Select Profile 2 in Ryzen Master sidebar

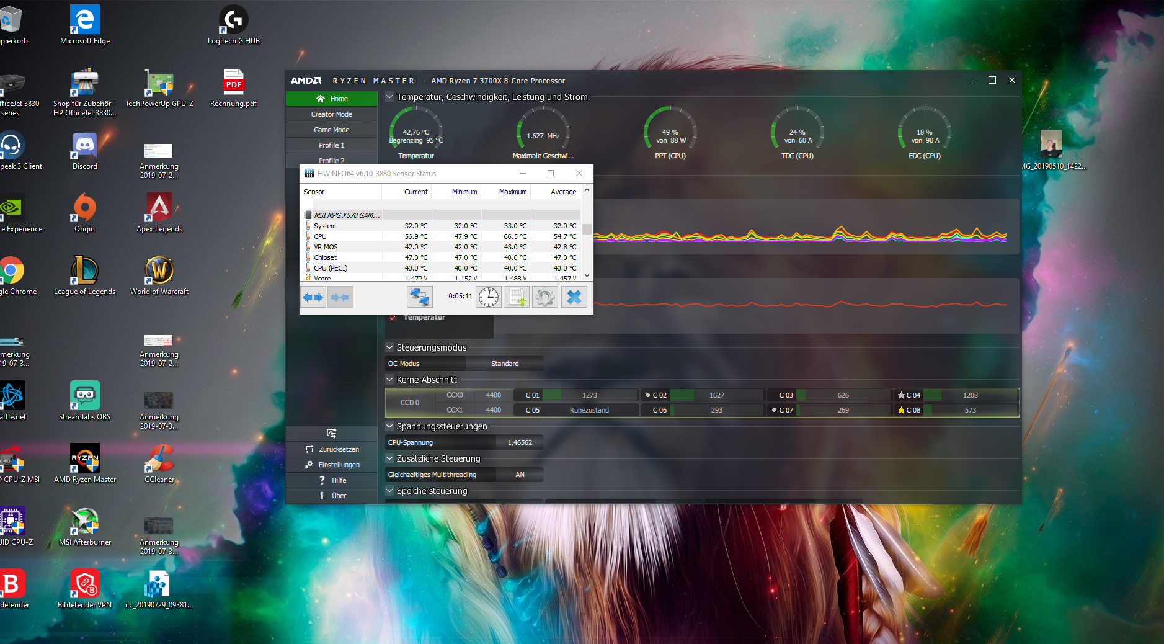click(332, 159)
